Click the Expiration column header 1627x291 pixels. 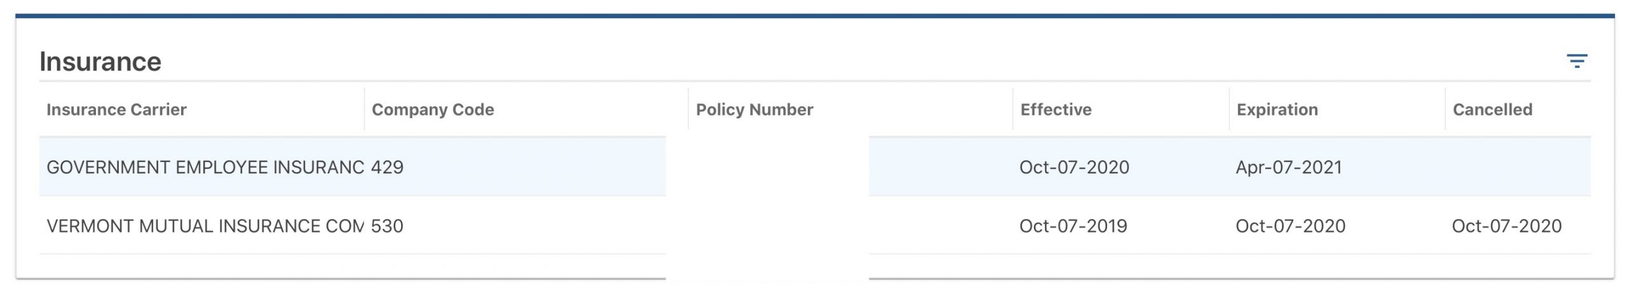[1277, 109]
